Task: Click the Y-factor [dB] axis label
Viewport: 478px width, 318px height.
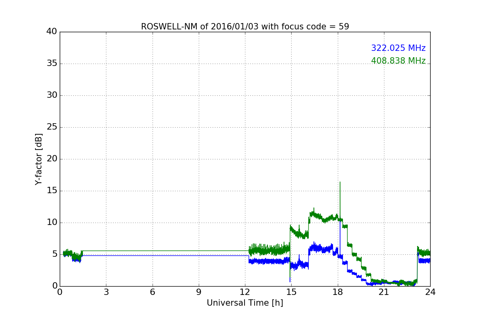Action: click(38, 159)
